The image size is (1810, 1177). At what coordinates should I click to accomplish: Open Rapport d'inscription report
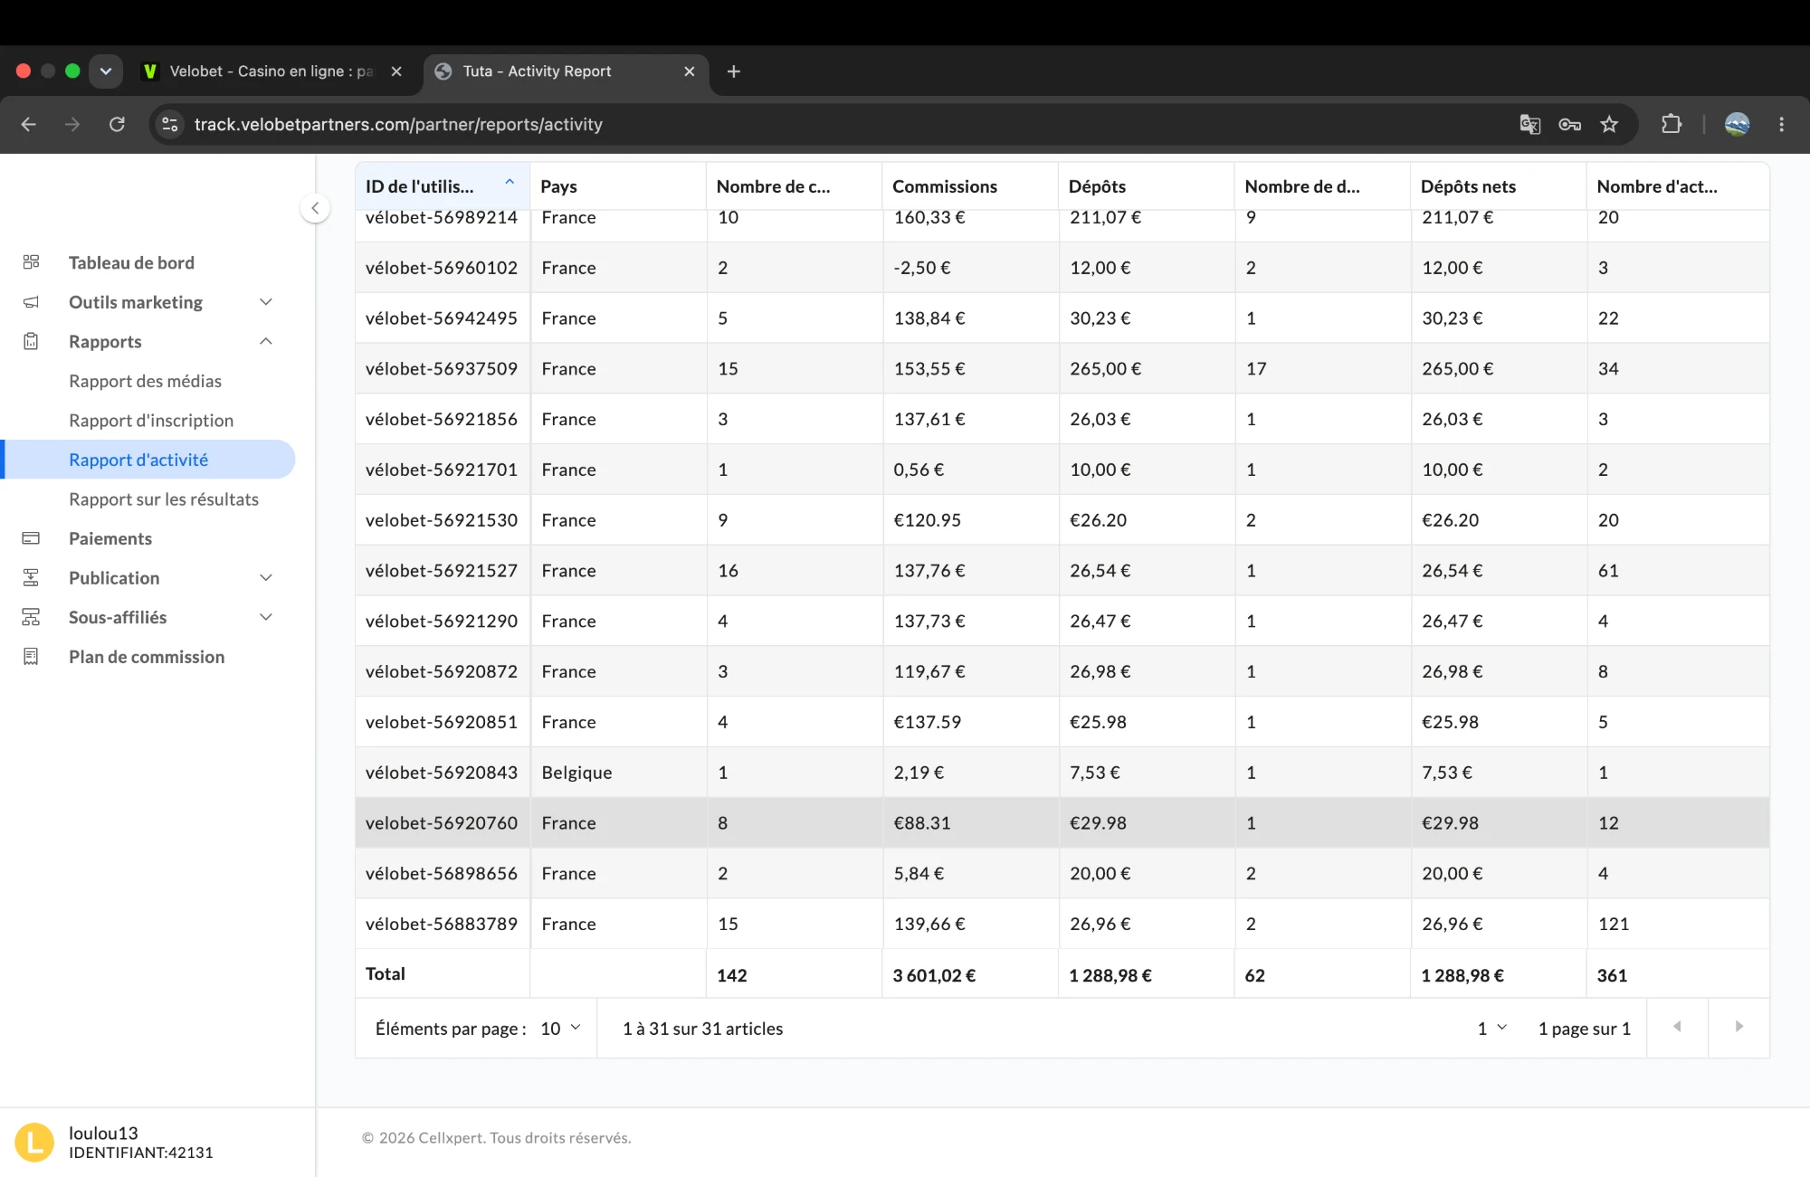coord(151,421)
